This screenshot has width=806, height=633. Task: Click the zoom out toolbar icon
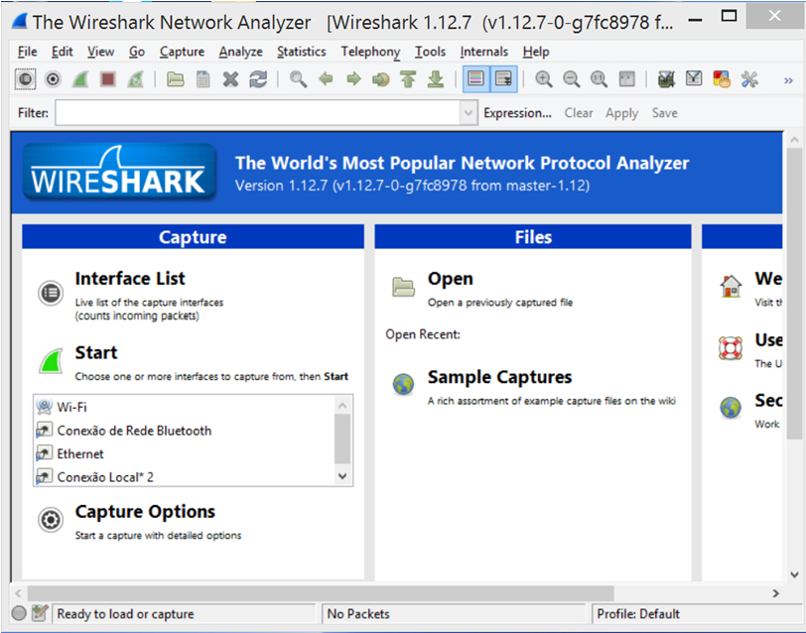[x=572, y=79]
